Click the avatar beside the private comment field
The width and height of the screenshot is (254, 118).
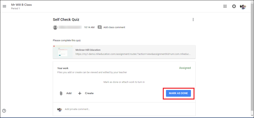point(60,109)
